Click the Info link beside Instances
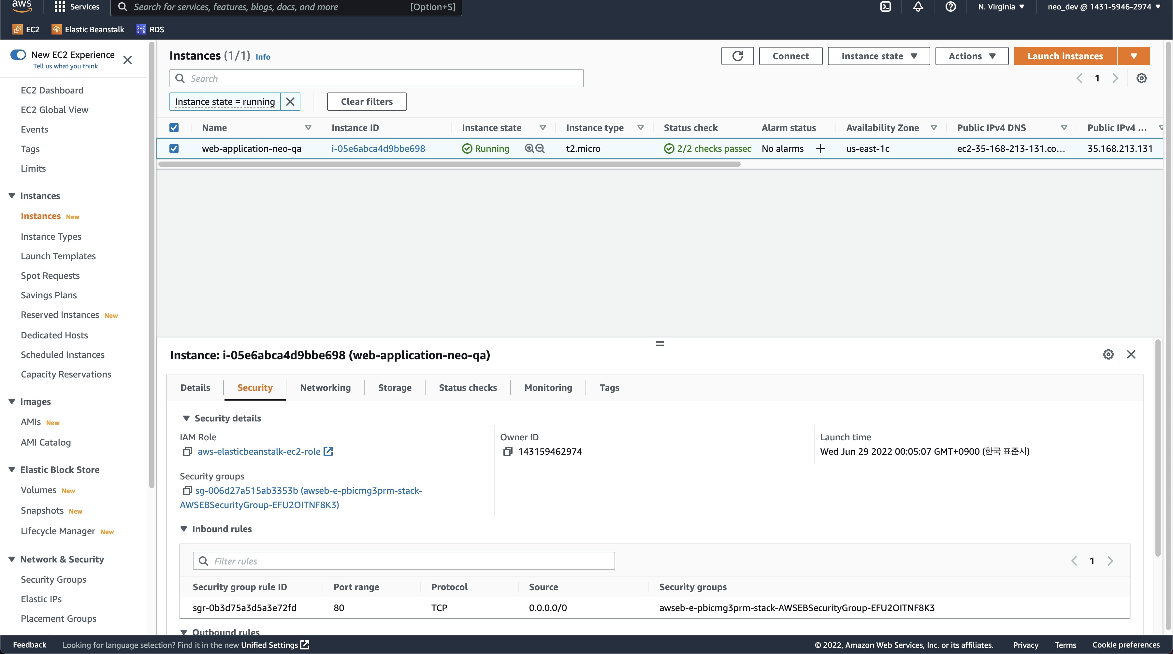Image resolution: width=1173 pixels, height=654 pixels. [263, 57]
